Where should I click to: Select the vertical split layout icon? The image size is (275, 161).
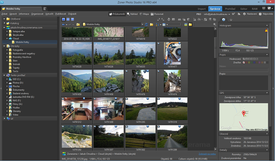[72, 19]
